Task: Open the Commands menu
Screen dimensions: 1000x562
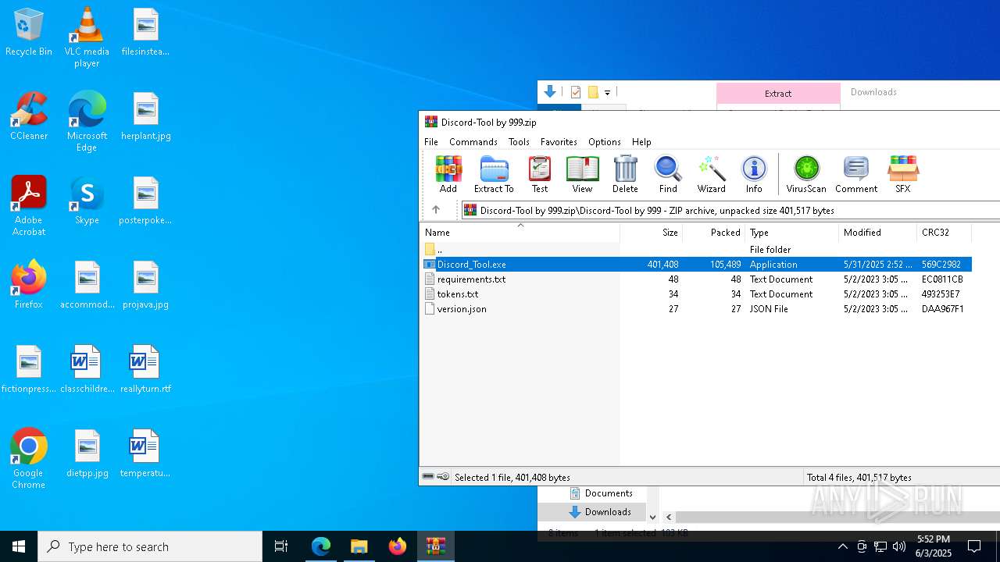Action: click(473, 142)
